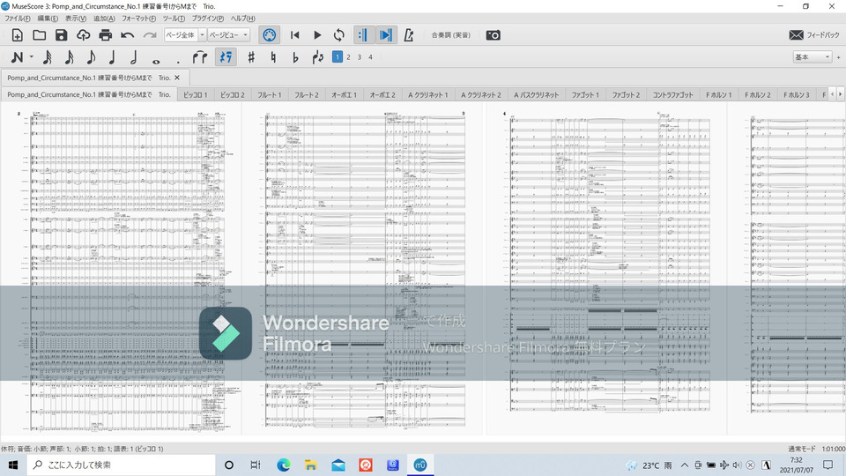Apply a natural accidental
The image size is (846, 476).
273,57
